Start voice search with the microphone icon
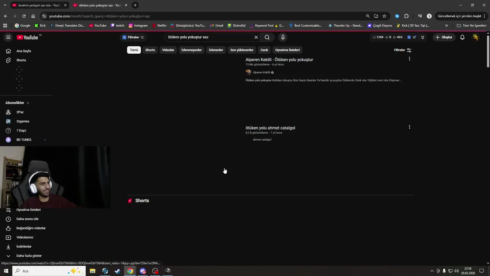 [283, 37]
